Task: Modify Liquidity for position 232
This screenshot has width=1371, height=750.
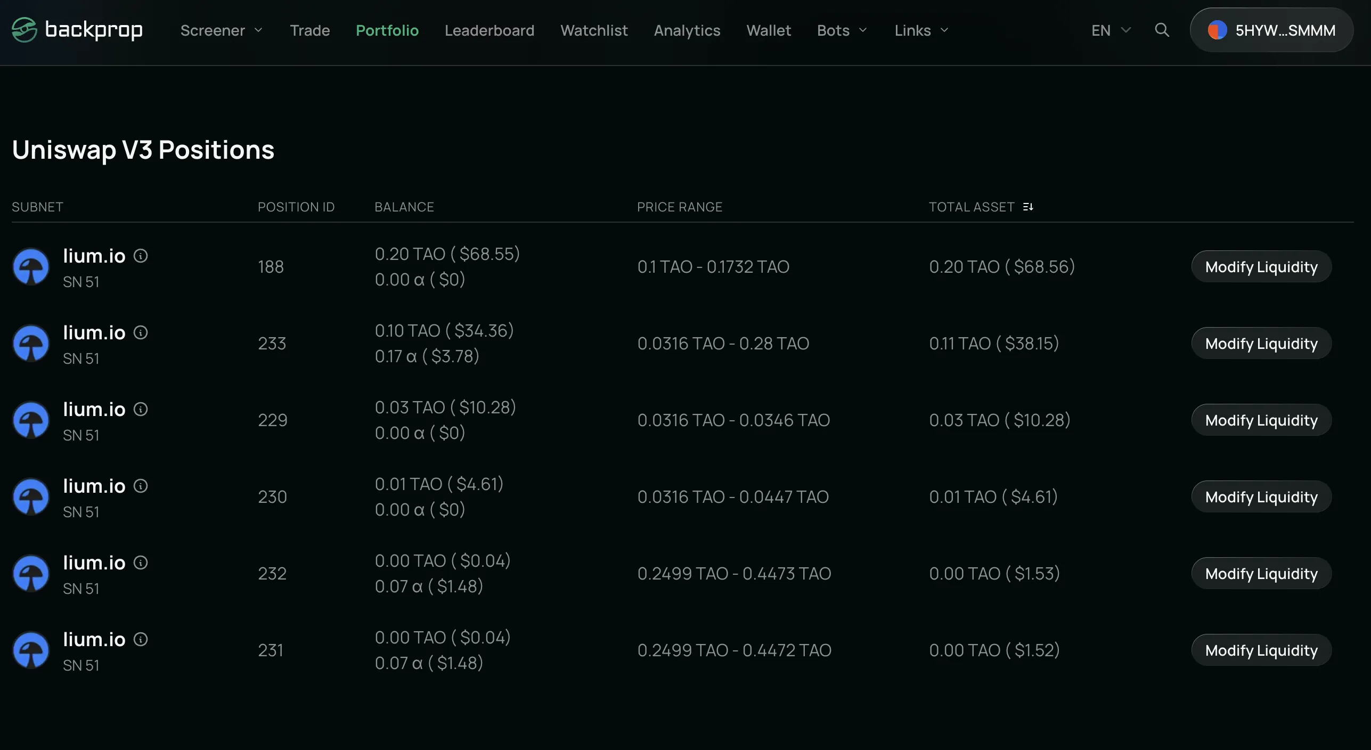Action: (x=1261, y=574)
